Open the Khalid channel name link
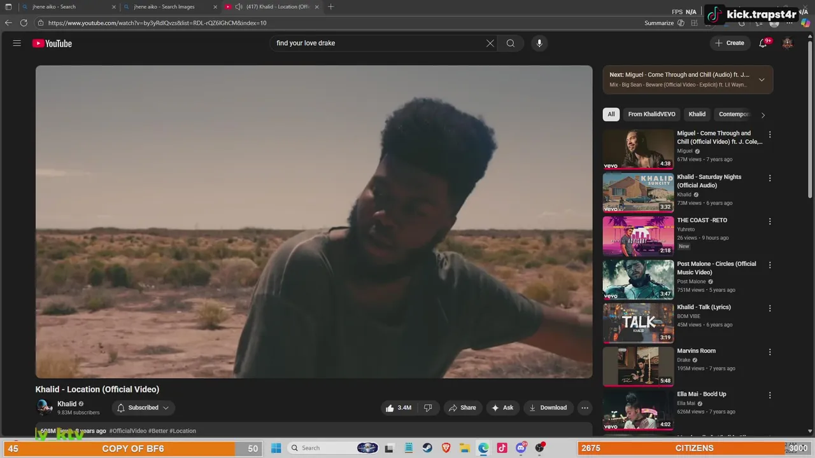This screenshot has height=458, width=815. (67, 404)
